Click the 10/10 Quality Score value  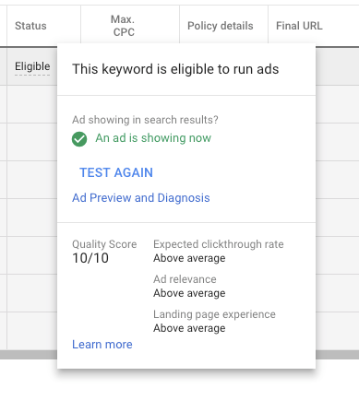90,258
